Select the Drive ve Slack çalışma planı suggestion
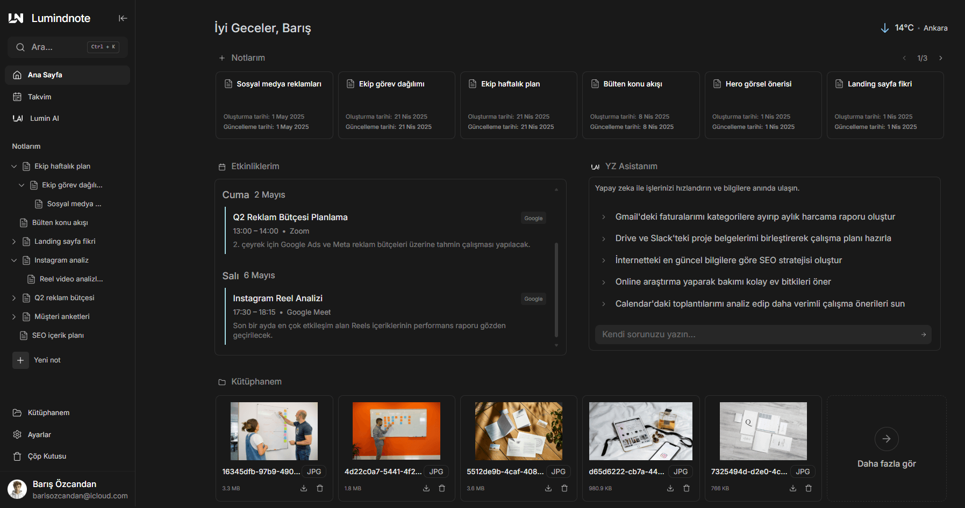 [753, 238]
